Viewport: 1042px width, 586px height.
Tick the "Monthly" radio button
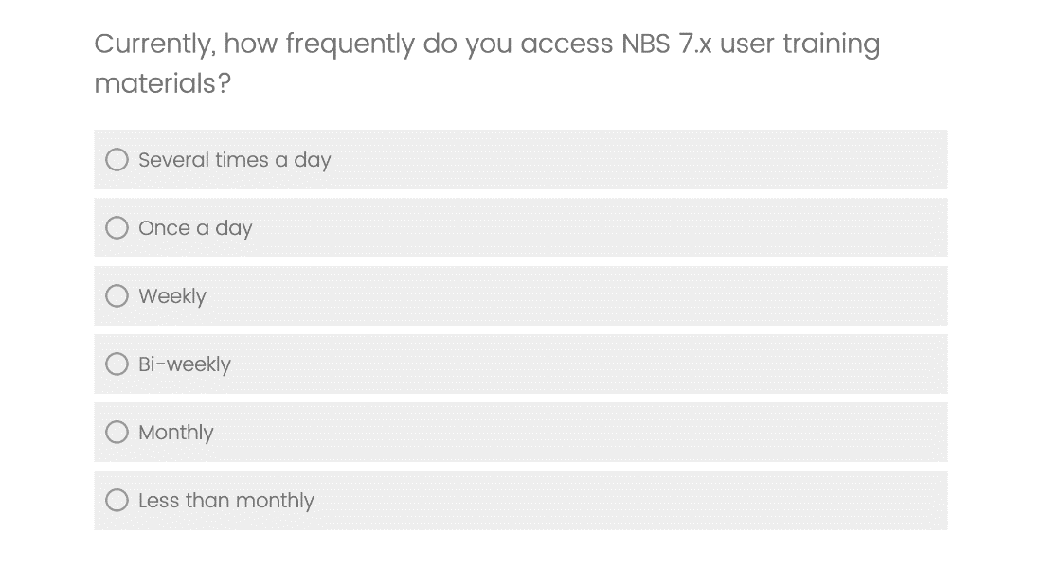117,433
